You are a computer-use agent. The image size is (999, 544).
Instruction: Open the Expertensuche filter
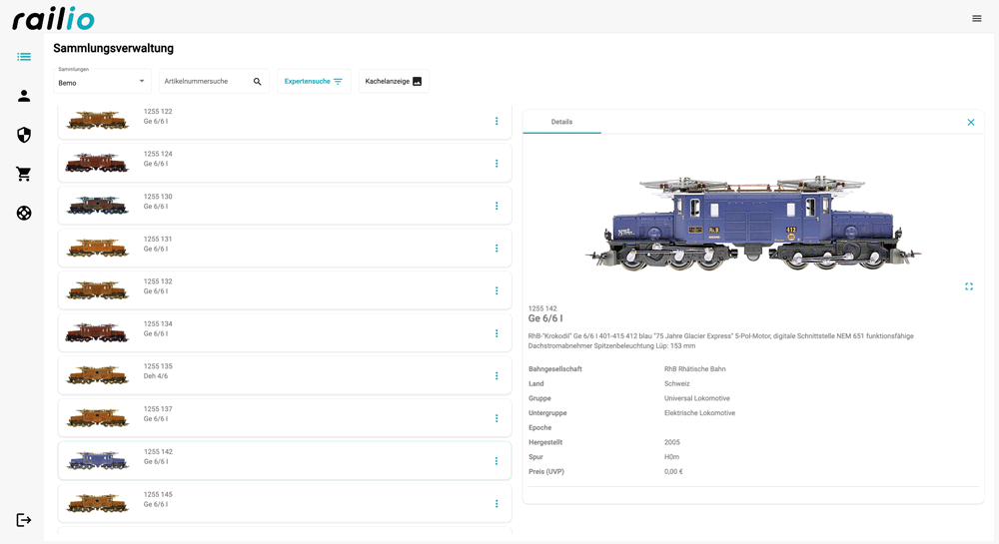point(314,82)
